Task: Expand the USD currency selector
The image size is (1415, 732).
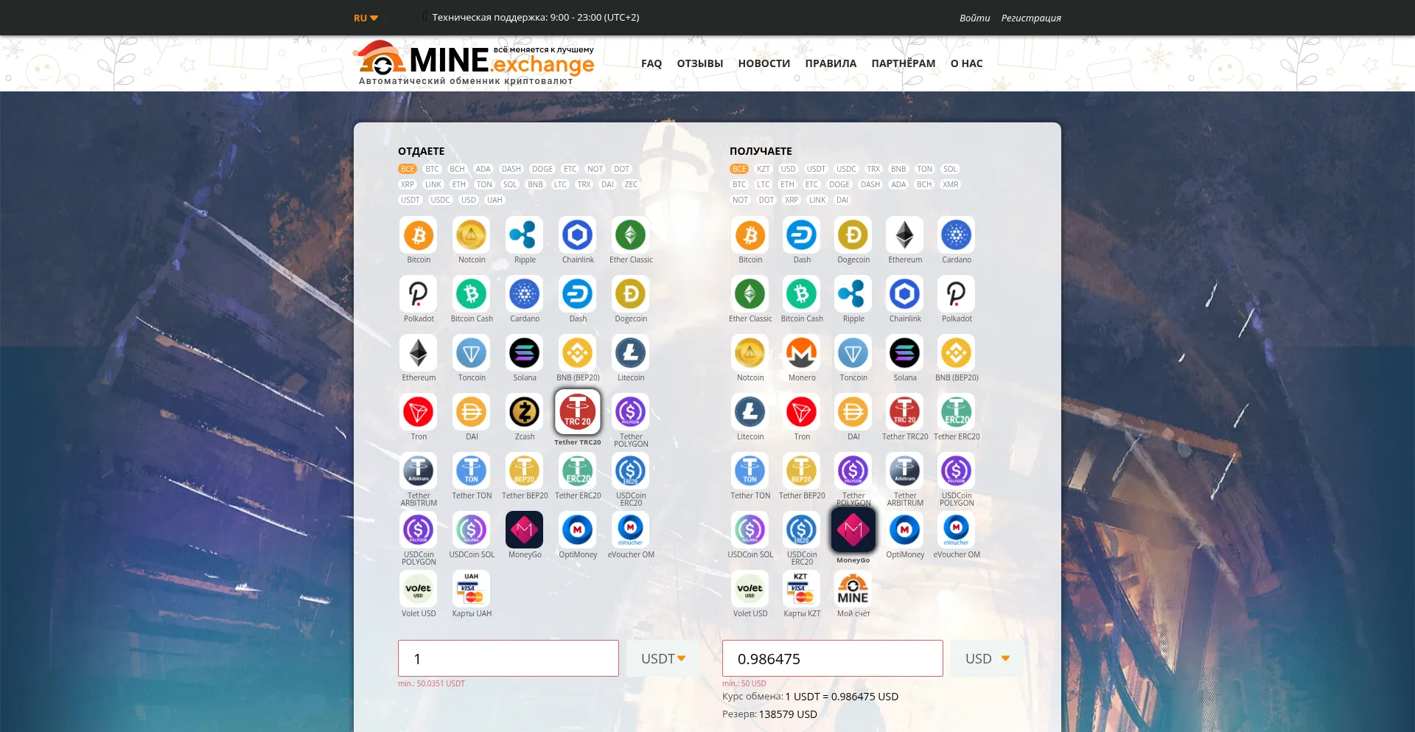Action: click(x=985, y=658)
